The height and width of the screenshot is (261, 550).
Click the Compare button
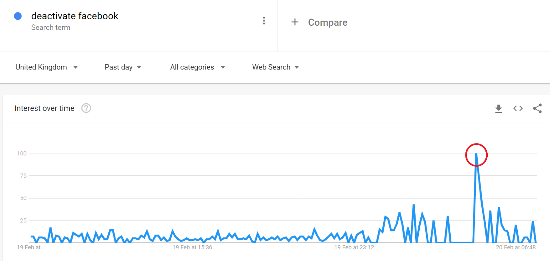point(327,22)
